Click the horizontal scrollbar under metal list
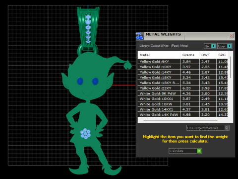The height and width of the screenshot is (179, 238). pyautogui.click(x=180, y=120)
